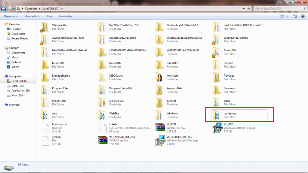Image resolution: width=308 pixels, height=173 pixels.
Task: Select the VC_RED WinRAR archive icon
Action: click(160, 127)
